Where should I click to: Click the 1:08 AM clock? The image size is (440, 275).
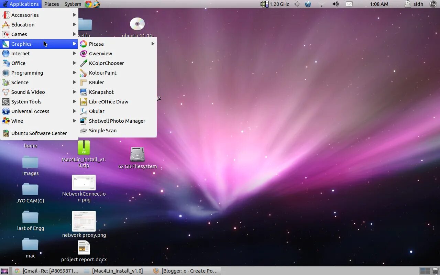379,4
